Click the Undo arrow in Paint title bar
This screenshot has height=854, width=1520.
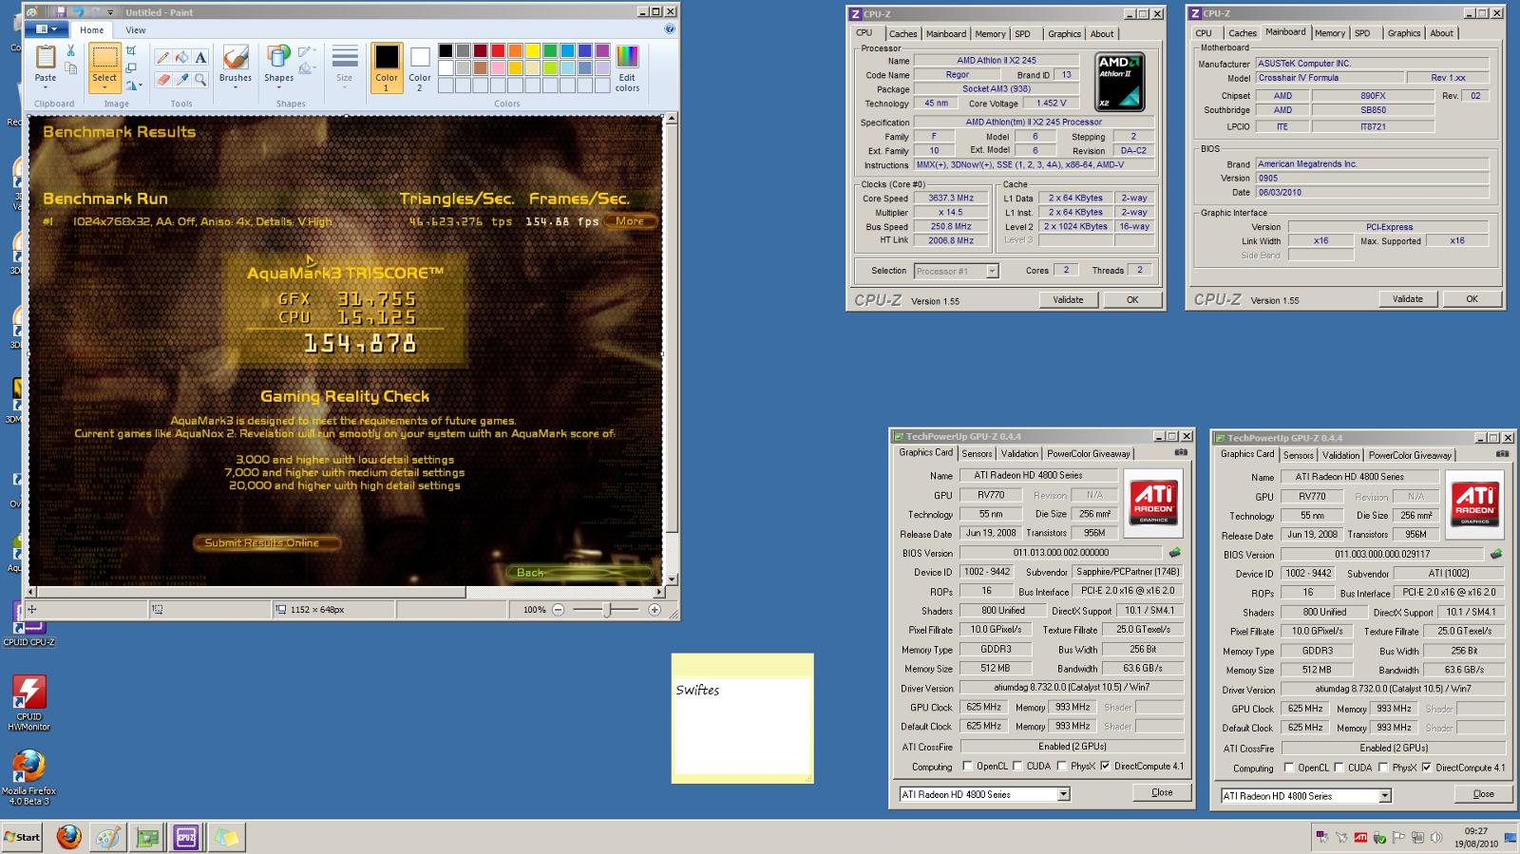(x=78, y=12)
